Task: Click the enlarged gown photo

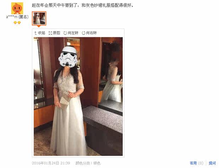Action: [x=78, y=96]
